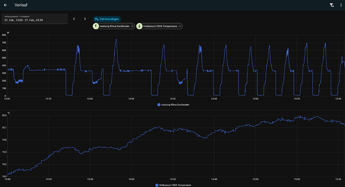Click the 15:40 label on power chart axis
Viewport: 345px width, 187px height.
point(338,99)
